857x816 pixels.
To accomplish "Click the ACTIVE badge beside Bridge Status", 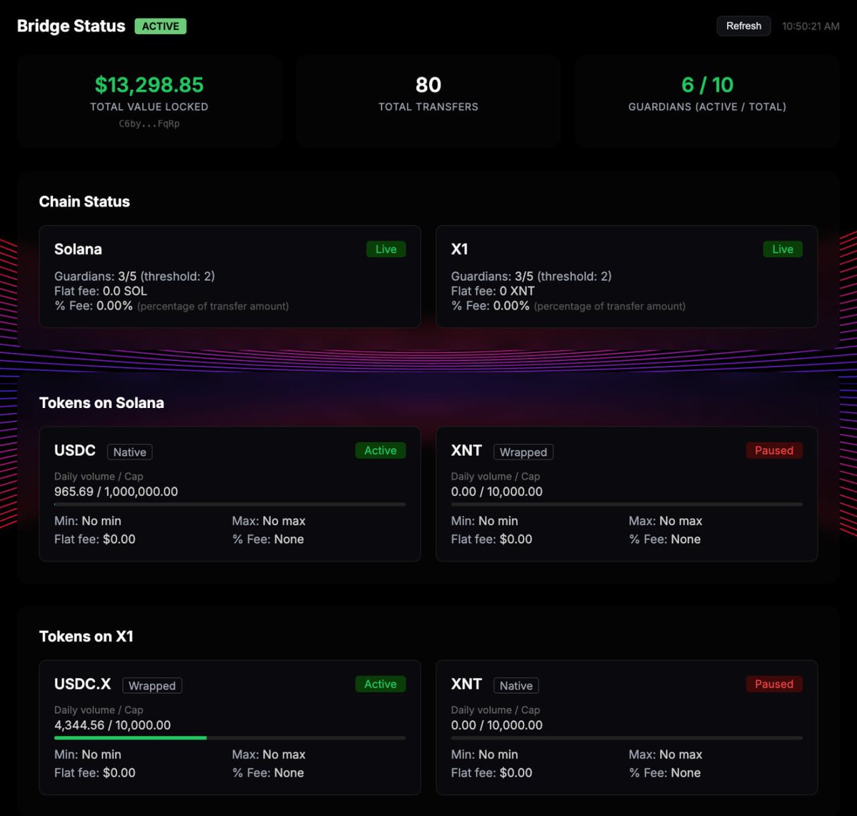I will click(161, 26).
